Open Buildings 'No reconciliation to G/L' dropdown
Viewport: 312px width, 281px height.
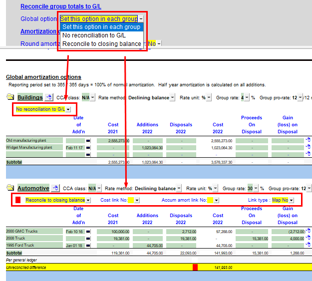click(x=68, y=109)
